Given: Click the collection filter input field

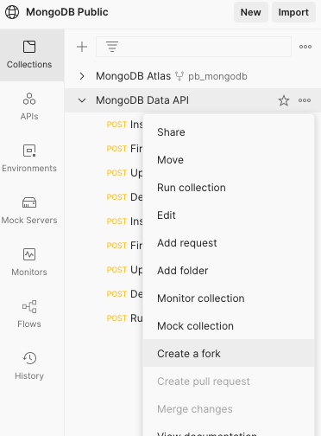Looking at the screenshot, I should pyautogui.click(x=193, y=47).
